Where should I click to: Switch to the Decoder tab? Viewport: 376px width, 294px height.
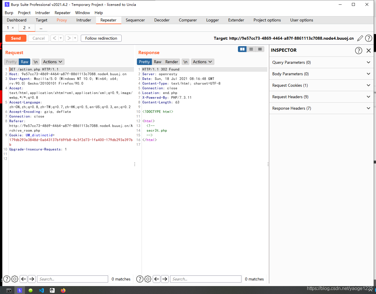point(162,20)
